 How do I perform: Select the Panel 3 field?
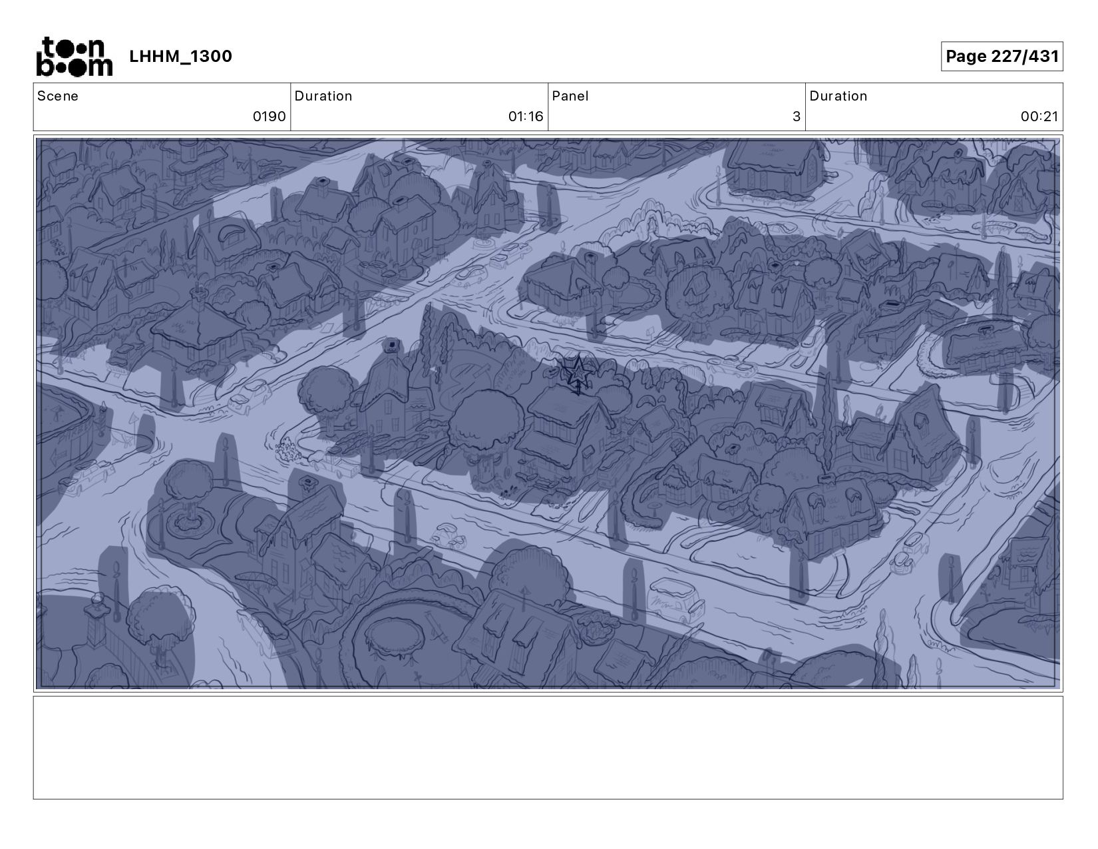coord(677,107)
